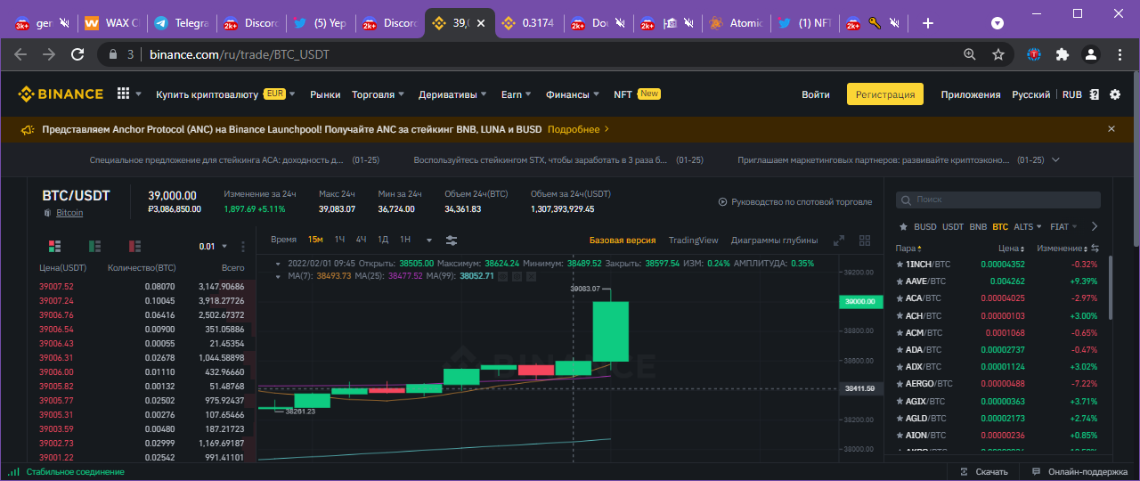The width and height of the screenshot is (1140, 481).
Task: Switch change/volume column swap icon
Action: pyautogui.click(x=1095, y=249)
